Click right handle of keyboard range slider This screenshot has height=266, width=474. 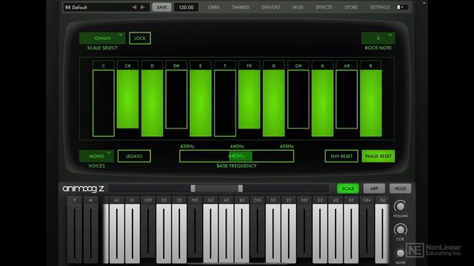240,188
